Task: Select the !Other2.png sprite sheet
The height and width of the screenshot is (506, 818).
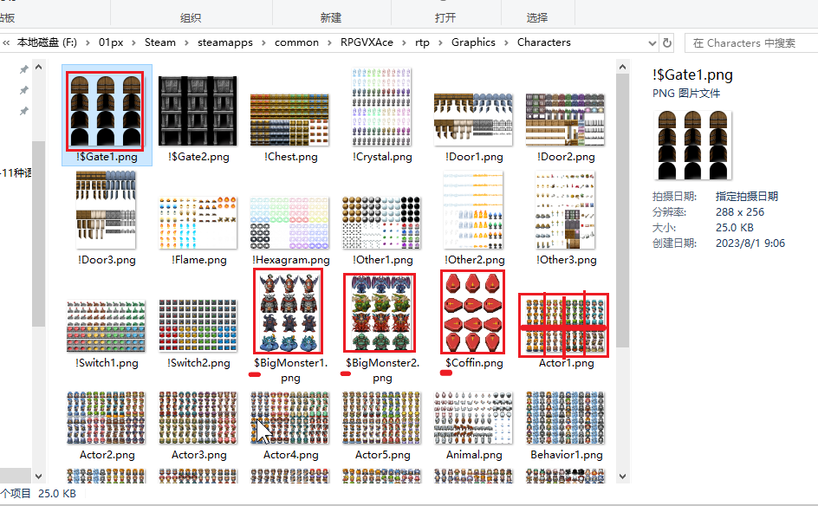Action: coord(473,210)
